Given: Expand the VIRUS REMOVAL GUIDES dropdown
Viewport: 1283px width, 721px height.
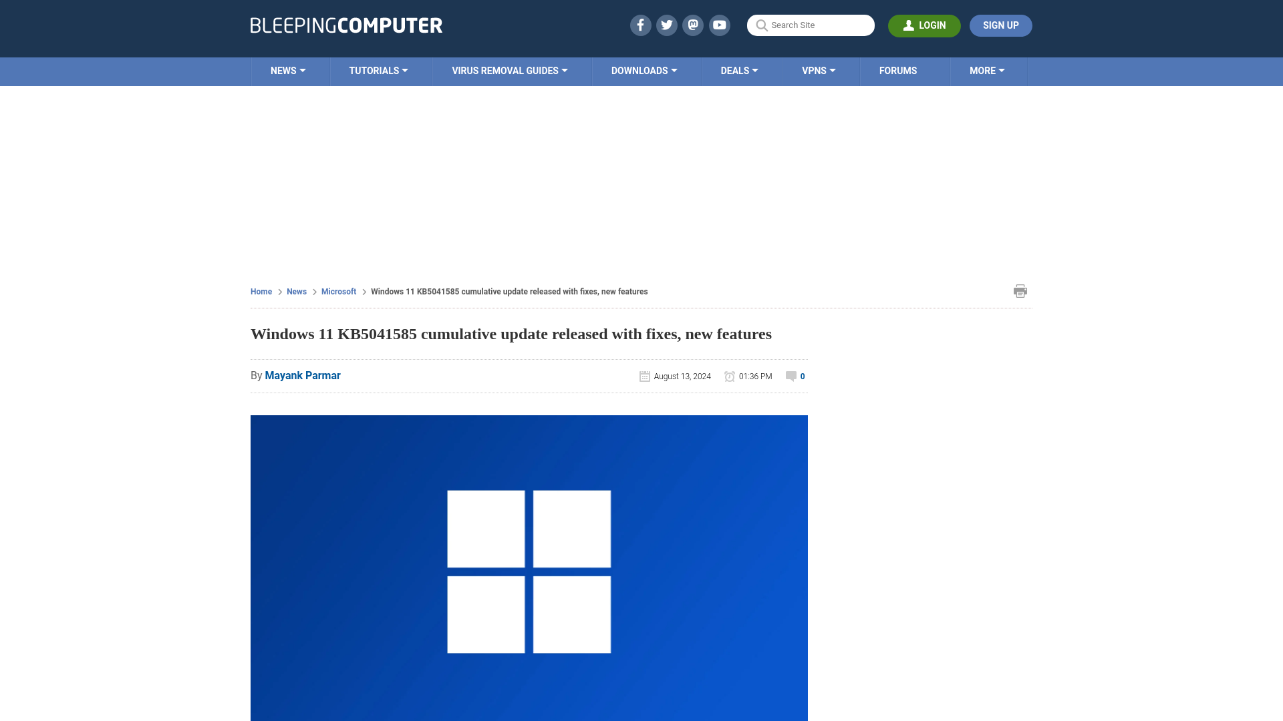Looking at the screenshot, I should coord(509,71).
